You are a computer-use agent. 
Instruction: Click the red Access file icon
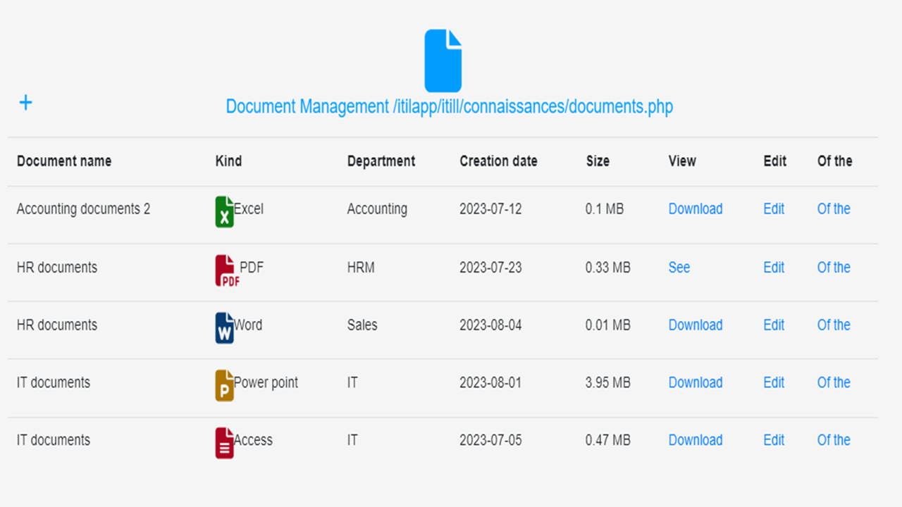pos(224,443)
